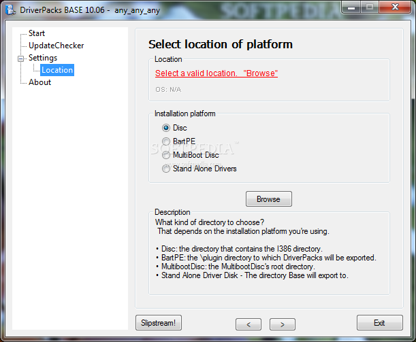Screen dimensions: 416x342
Task: Click 'What kind of directory to choose?' text
Action: click(x=210, y=222)
